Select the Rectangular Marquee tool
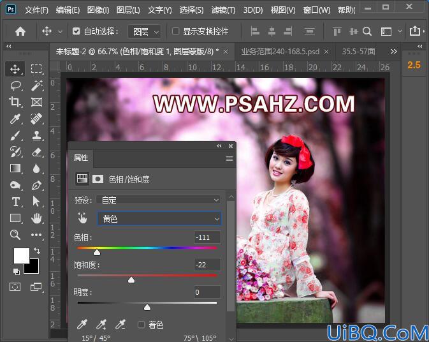The width and height of the screenshot is (429, 342). pos(36,69)
